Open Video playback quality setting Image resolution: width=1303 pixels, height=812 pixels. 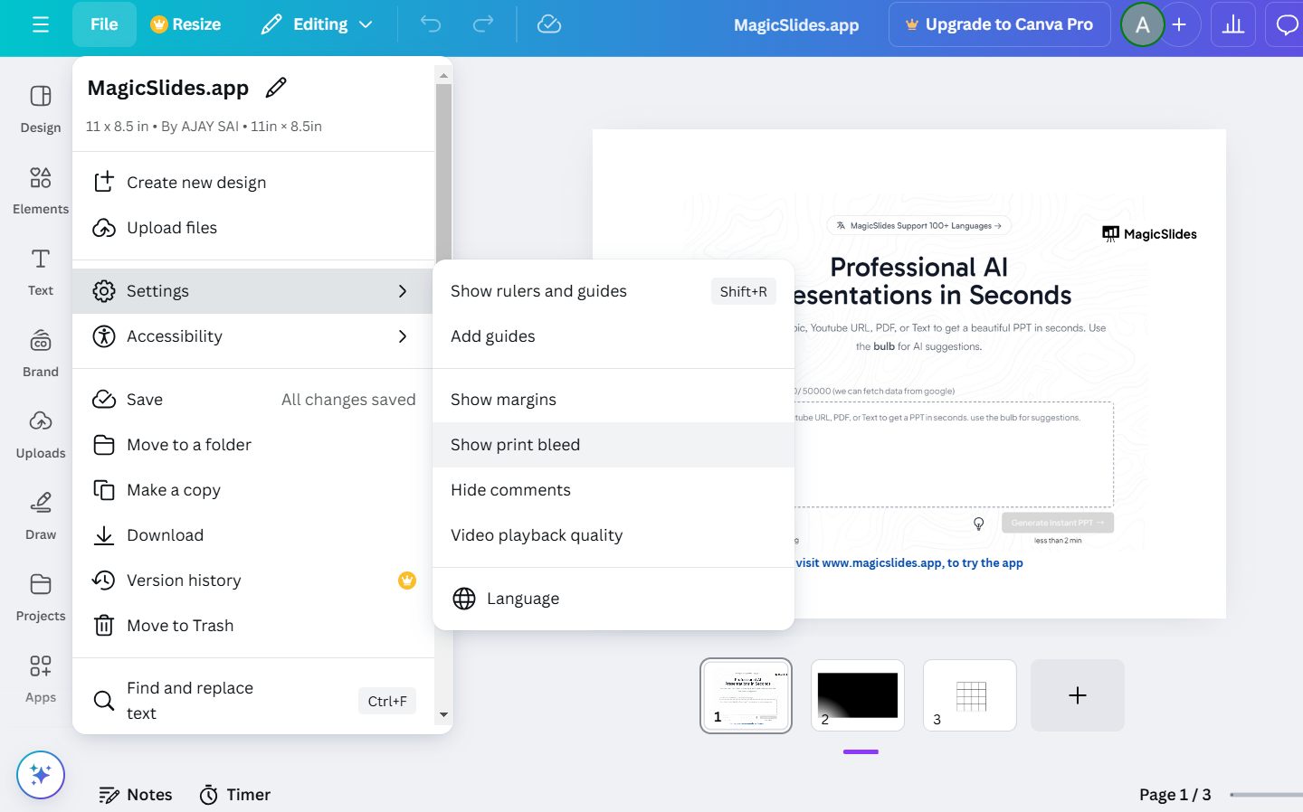click(613, 535)
